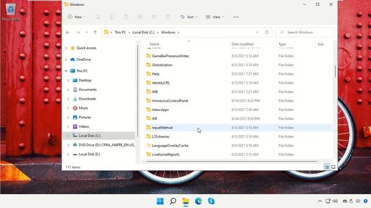Screen dimensions: 371x208
Task: Open address bar history dropdown
Action: (x=257, y=32)
